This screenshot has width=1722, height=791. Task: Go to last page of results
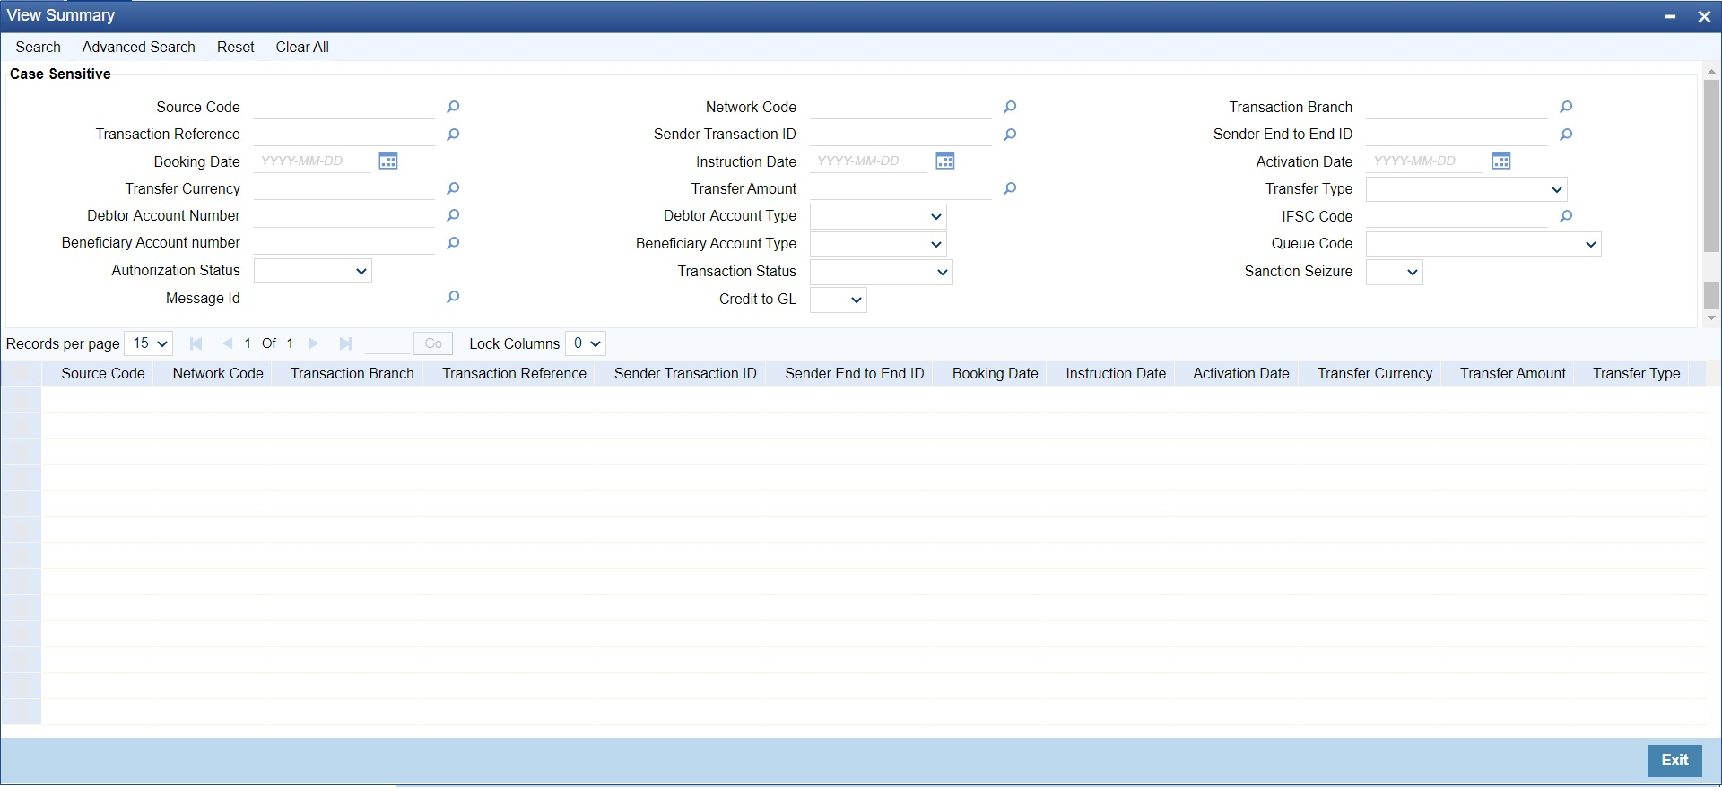tap(345, 343)
